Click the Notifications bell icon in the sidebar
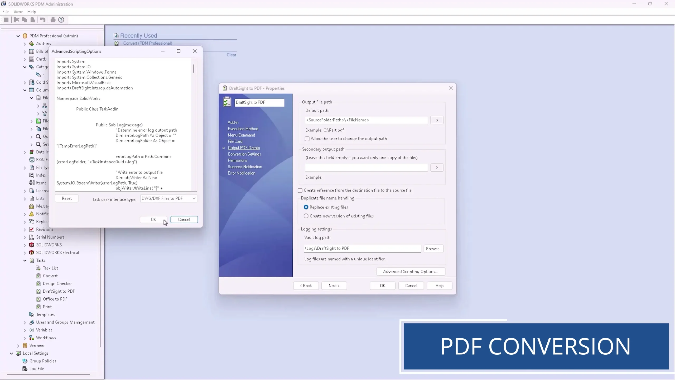Screen dimensions: 675x380 click(32, 214)
